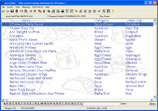
Task: Click the 3x5 card print icon
Action: [x=67, y=11]
